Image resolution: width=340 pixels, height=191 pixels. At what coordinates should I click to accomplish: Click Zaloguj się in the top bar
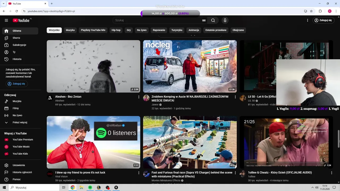click(323, 20)
